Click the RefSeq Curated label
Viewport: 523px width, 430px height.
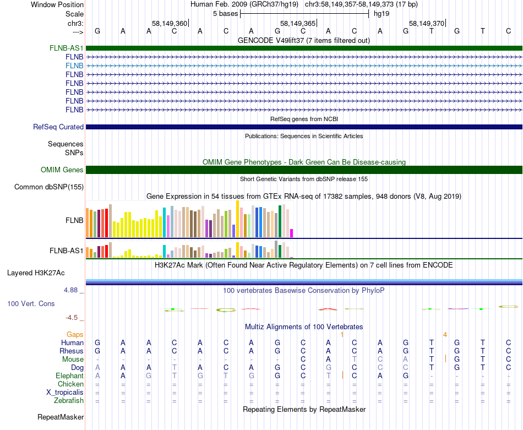(x=58, y=127)
